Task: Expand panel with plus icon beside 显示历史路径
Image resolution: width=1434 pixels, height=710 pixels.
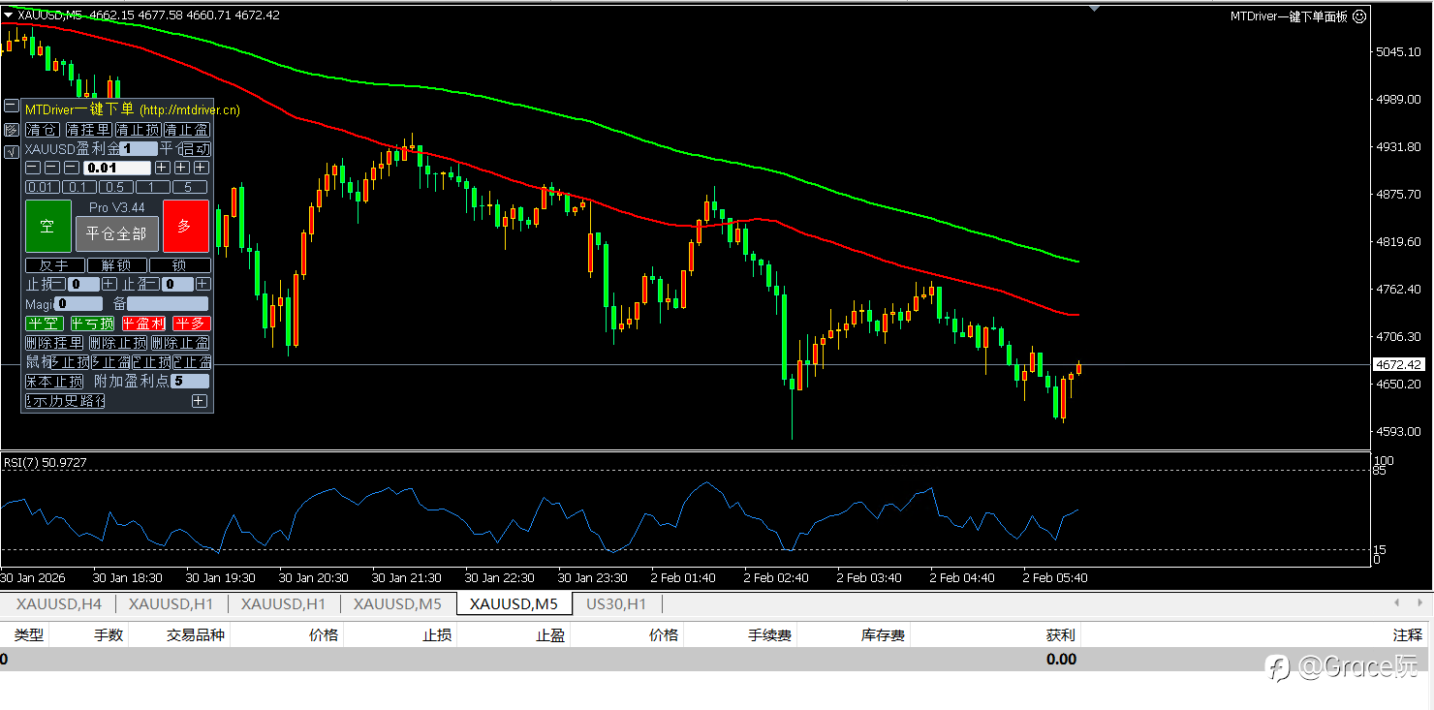Action: point(200,401)
